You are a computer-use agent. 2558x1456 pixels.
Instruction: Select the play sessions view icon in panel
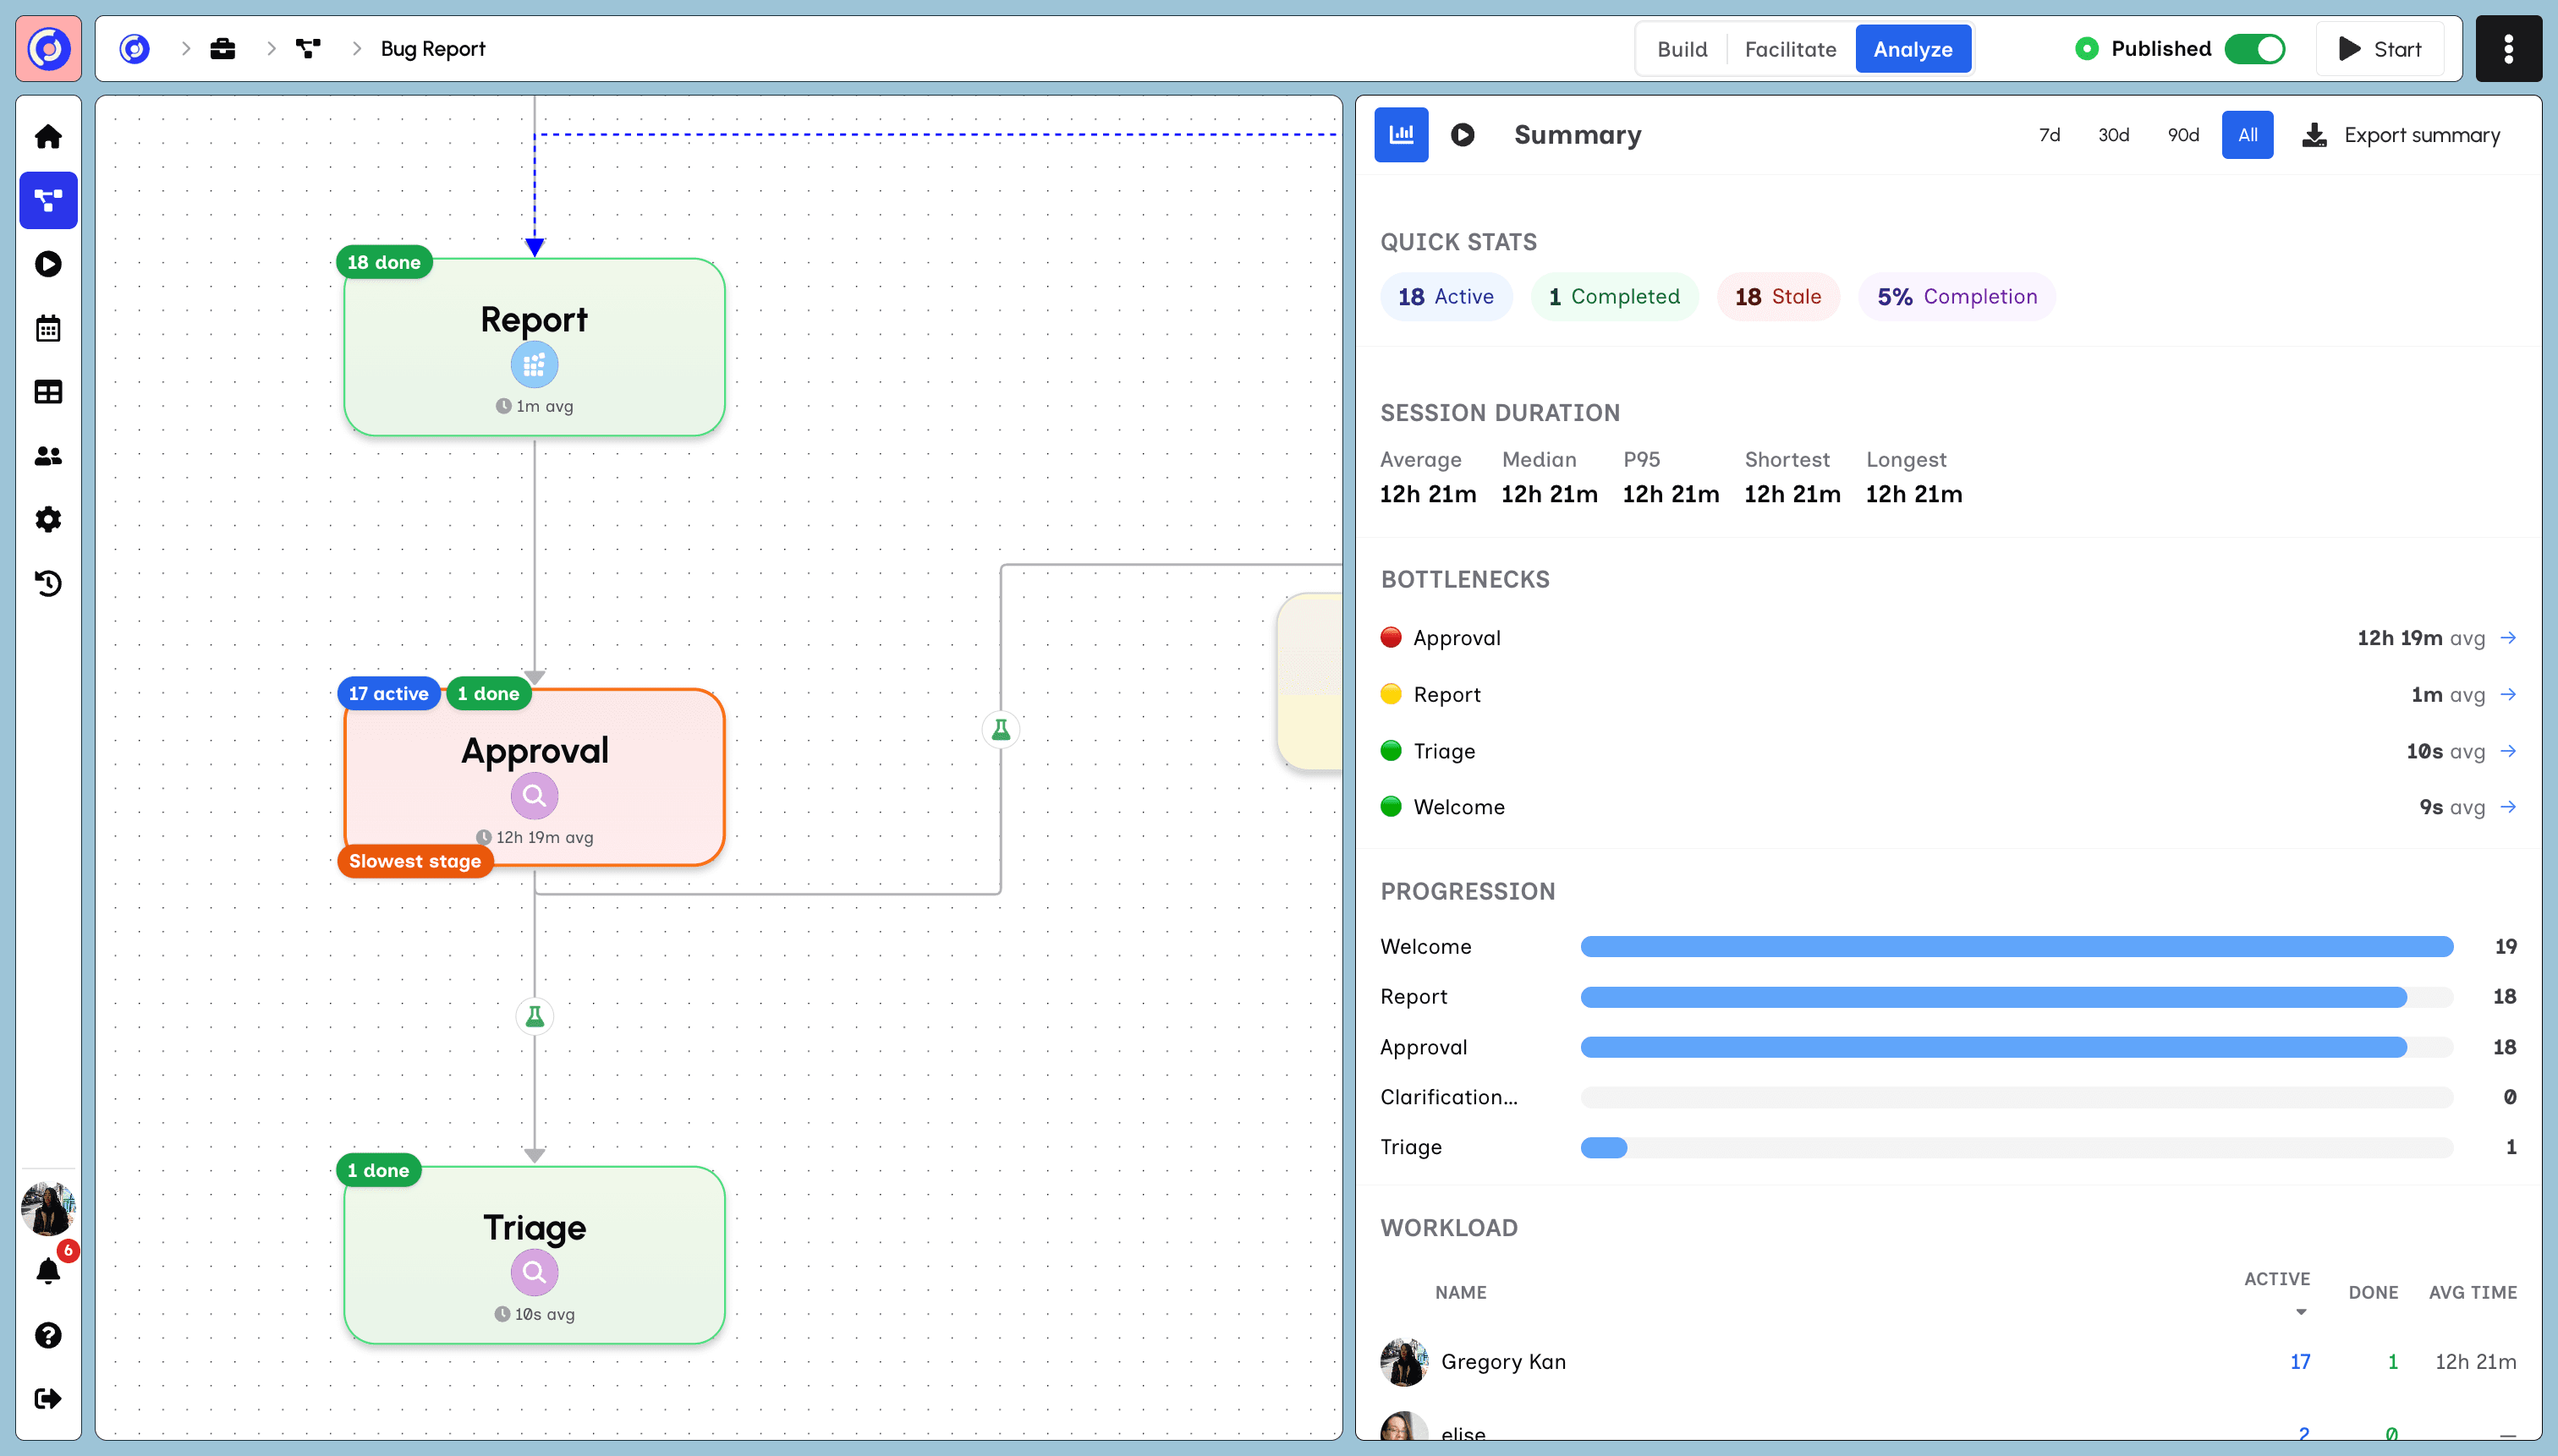(x=1463, y=134)
